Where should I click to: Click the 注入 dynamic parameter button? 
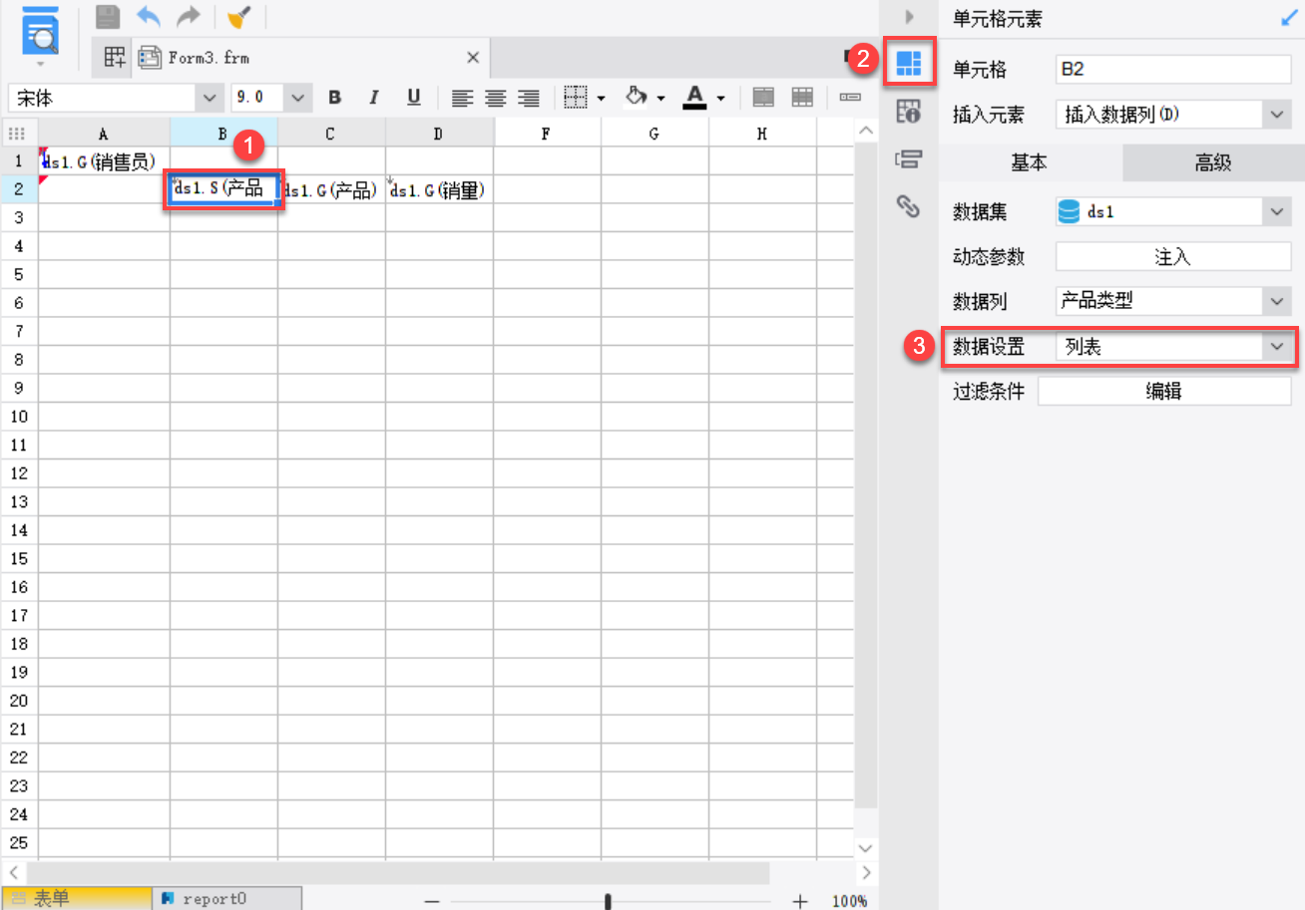(x=1173, y=256)
